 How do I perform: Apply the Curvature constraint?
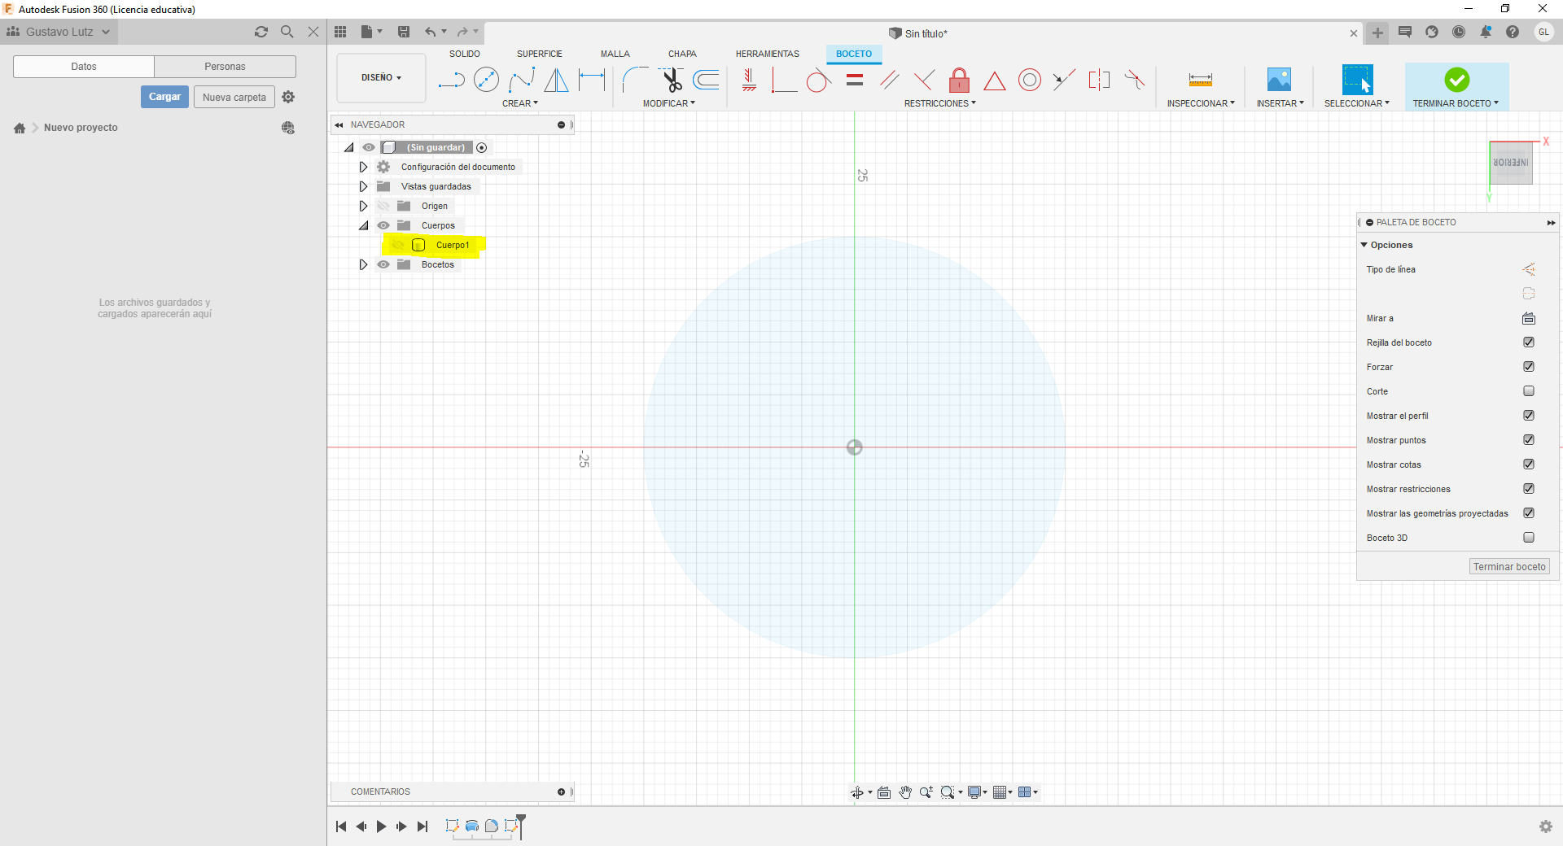click(1135, 80)
